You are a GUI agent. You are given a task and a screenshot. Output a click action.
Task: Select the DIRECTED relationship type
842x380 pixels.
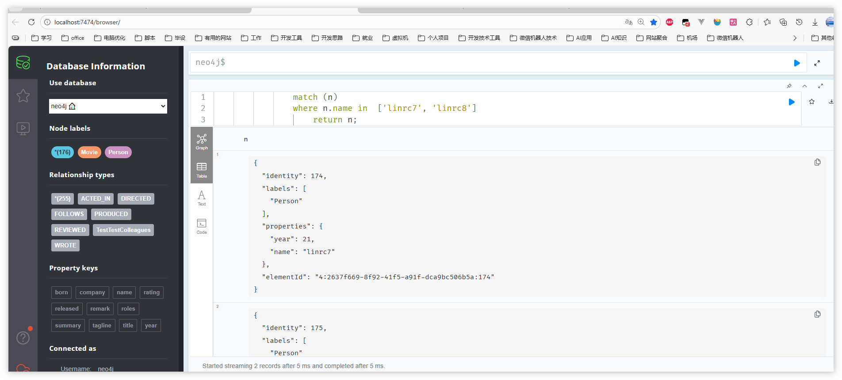click(x=136, y=198)
